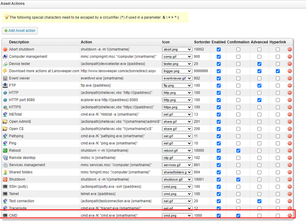Open the rdp.gif icon selector

click(x=177, y=158)
